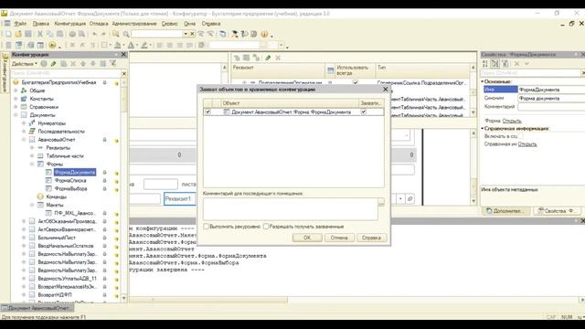Click Отмена in the capture dialog
Screen dimensions: 585x329
point(339,238)
